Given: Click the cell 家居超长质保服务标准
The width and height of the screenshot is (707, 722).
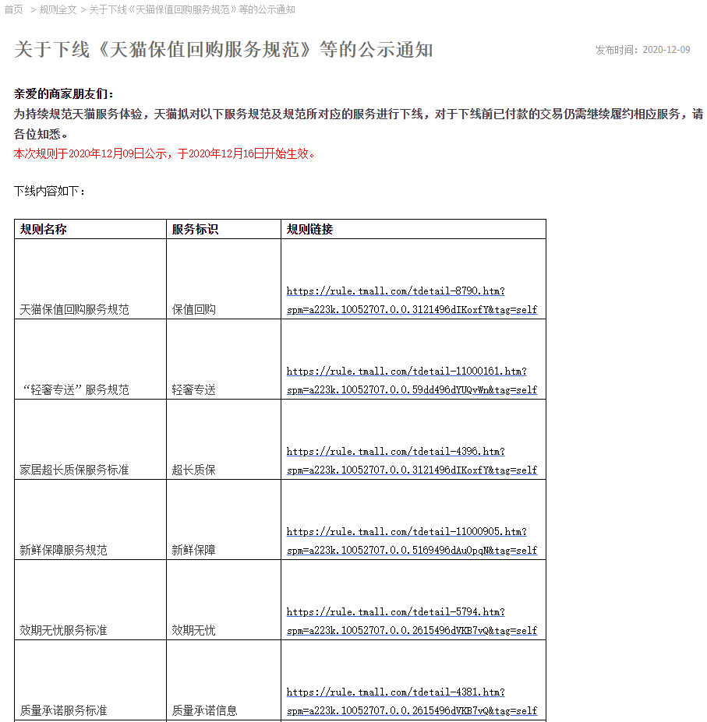Looking at the screenshot, I should point(74,470).
